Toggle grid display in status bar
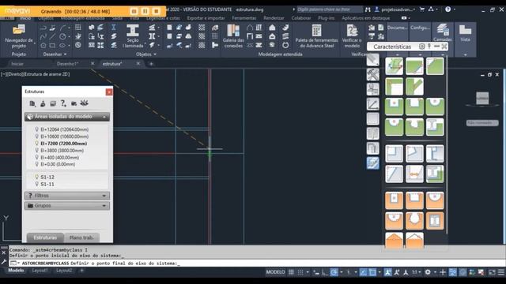 [291, 272]
